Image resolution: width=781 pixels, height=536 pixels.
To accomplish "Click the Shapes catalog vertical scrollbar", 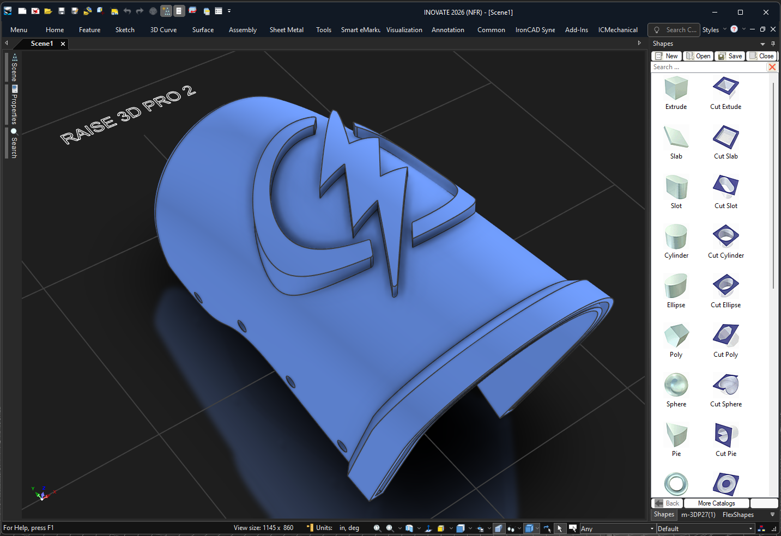I will point(773,185).
